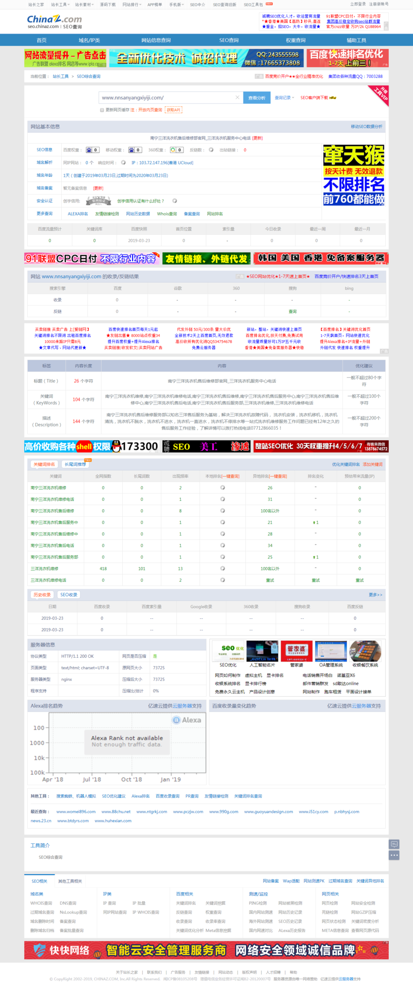The image size is (413, 987).
Task: Open the feedback chat icon
Action: point(394,844)
